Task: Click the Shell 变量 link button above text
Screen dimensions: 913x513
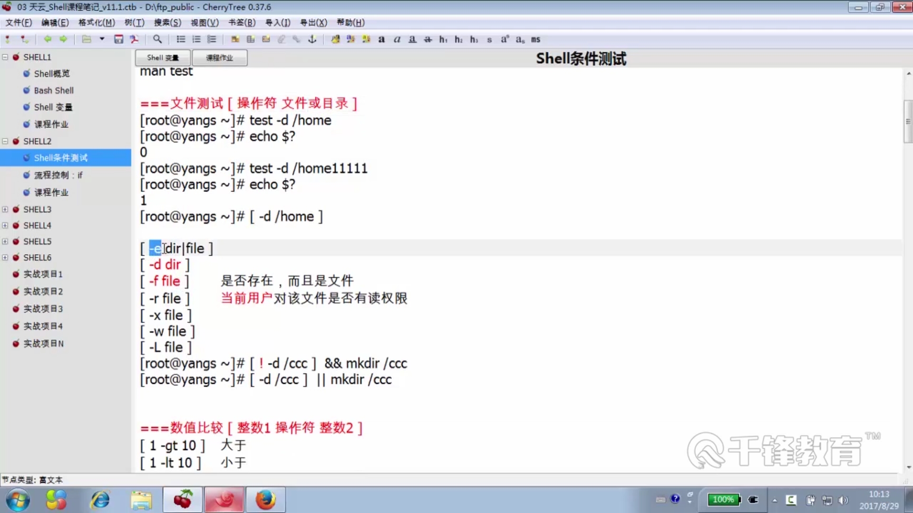Action: (163, 57)
